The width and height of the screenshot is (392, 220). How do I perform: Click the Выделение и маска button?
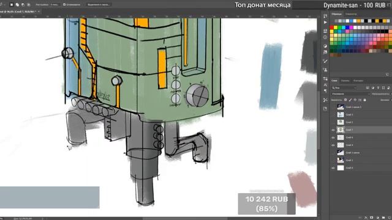tap(99, 4)
